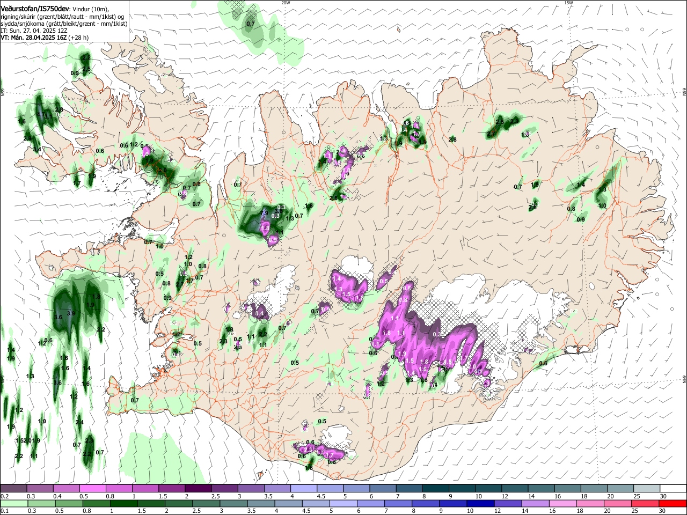
Task: Select snow legend swatch between 20 and 25
Action: pyautogui.click(x=619, y=489)
